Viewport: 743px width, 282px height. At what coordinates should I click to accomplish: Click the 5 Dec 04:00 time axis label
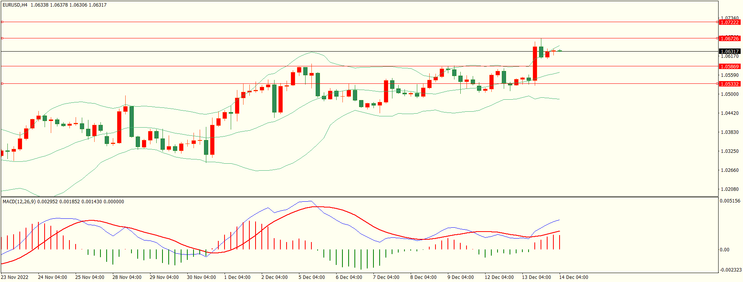click(312, 277)
